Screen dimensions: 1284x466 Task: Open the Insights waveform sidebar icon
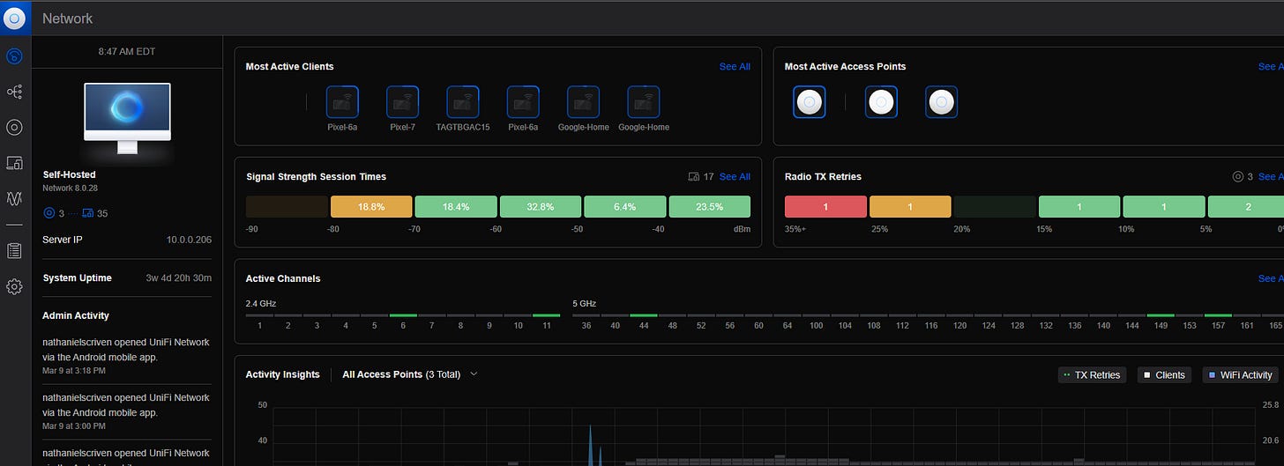pyautogui.click(x=14, y=199)
